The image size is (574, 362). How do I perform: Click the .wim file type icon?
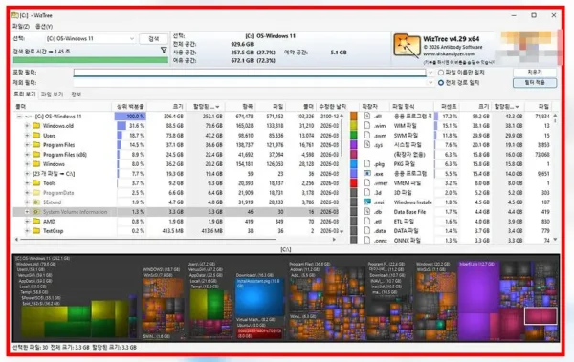(367, 125)
